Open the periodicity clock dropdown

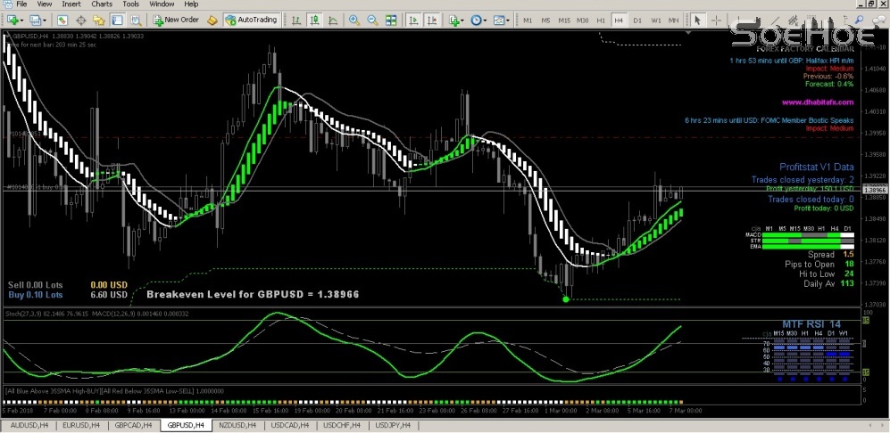click(x=479, y=20)
